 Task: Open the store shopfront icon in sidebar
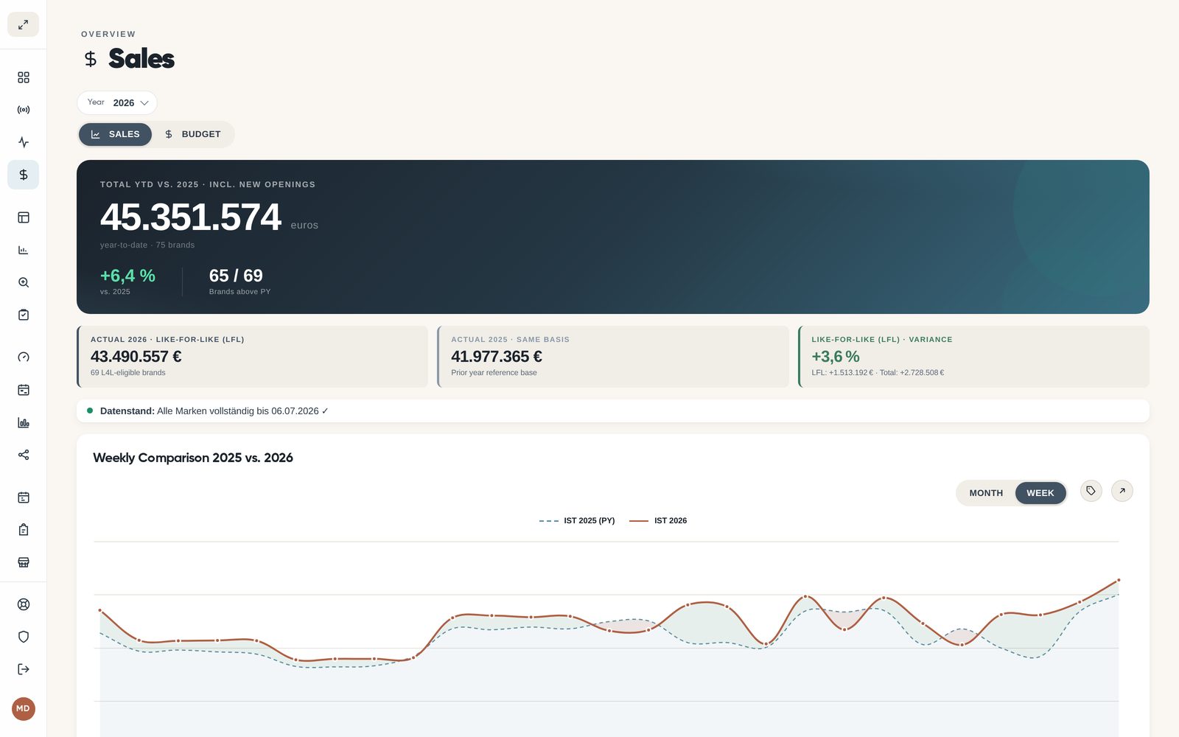point(24,562)
